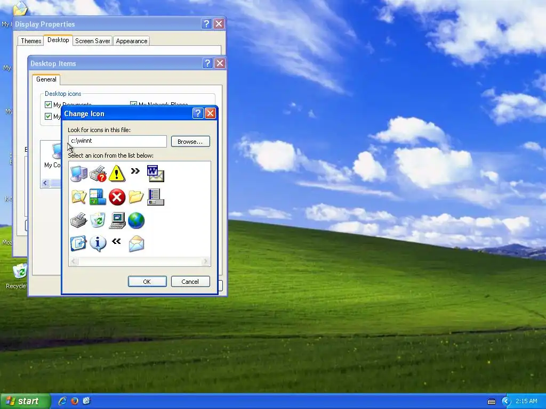Viewport: 546px width, 409px height.
Task: Expand hidden tray icons with round arrow
Action: 506,402
